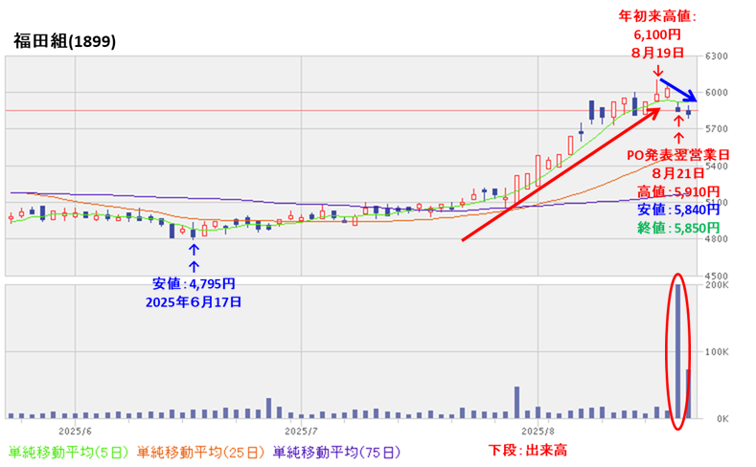Click the 単純移動平均(25日) legend
Viewport: 756px width, 467px height.
(x=201, y=453)
